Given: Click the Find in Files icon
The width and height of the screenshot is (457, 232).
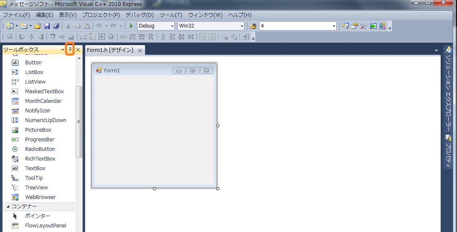Looking at the screenshot, I should click(253, 26).
